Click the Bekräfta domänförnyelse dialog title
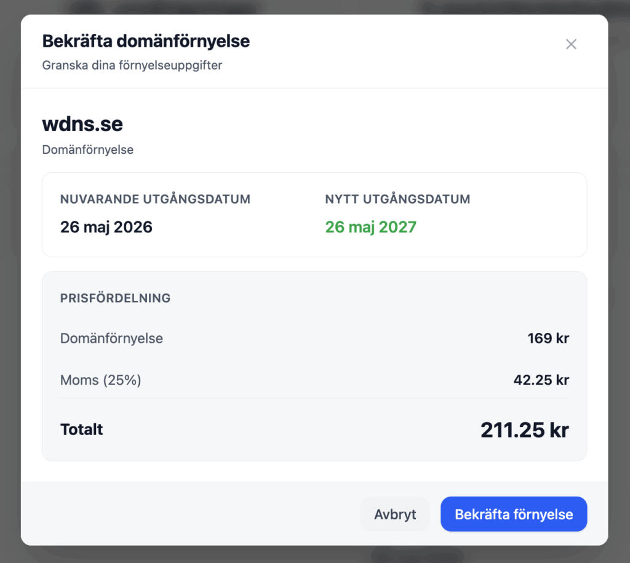 (146, 42)
